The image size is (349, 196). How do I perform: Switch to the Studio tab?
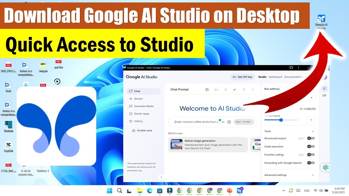[262, 77]
